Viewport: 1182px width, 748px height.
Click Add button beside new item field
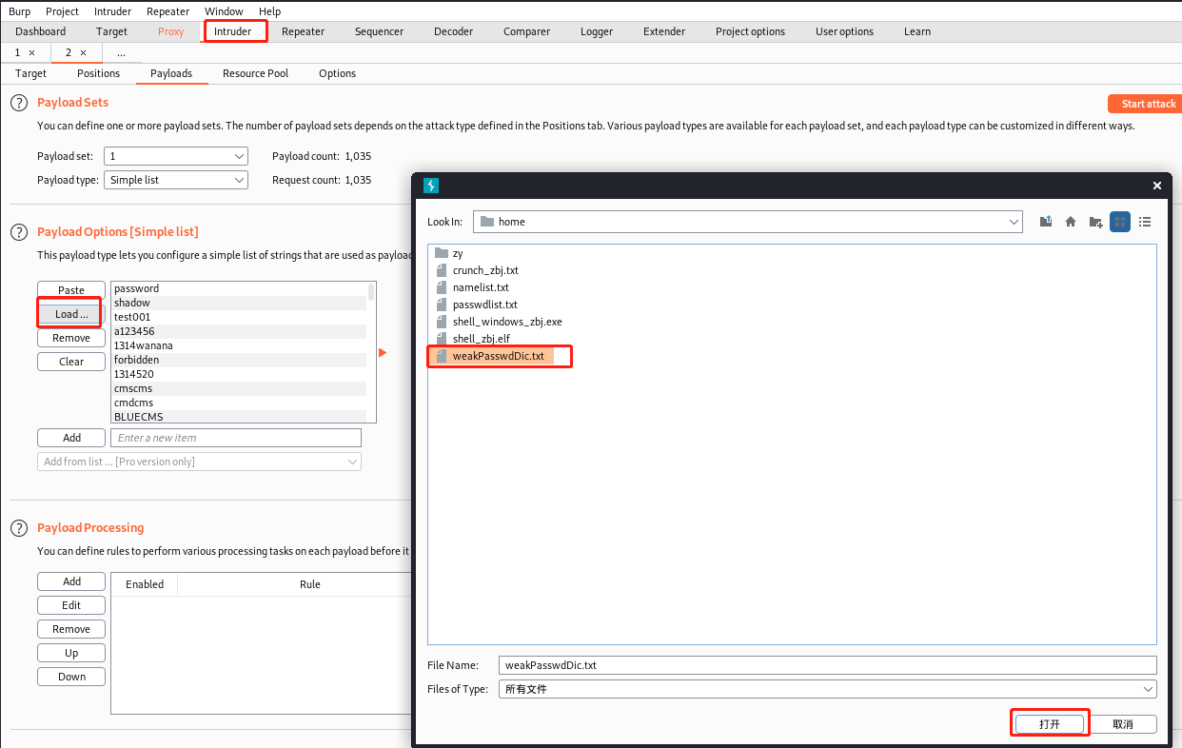[x=71, y=438]
